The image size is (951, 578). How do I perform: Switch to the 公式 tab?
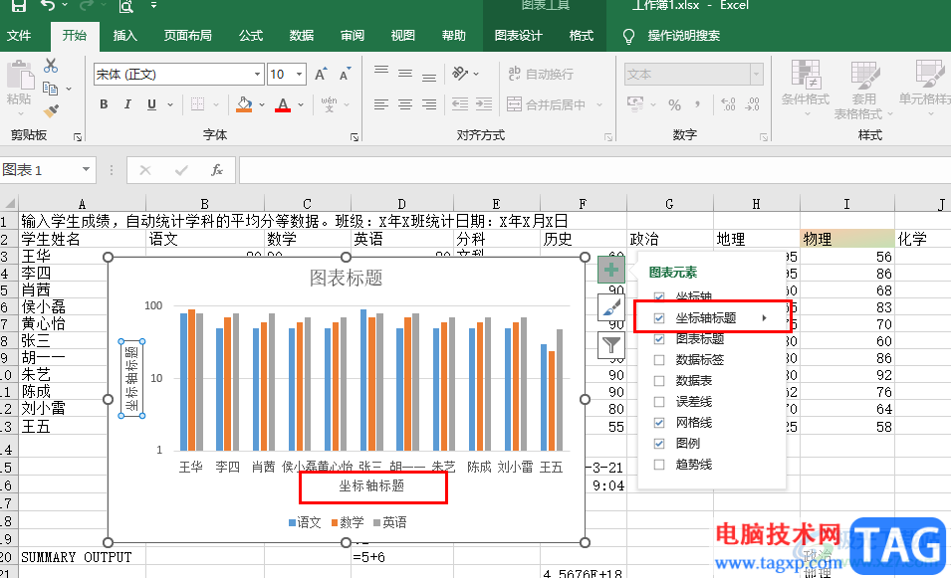251,35
